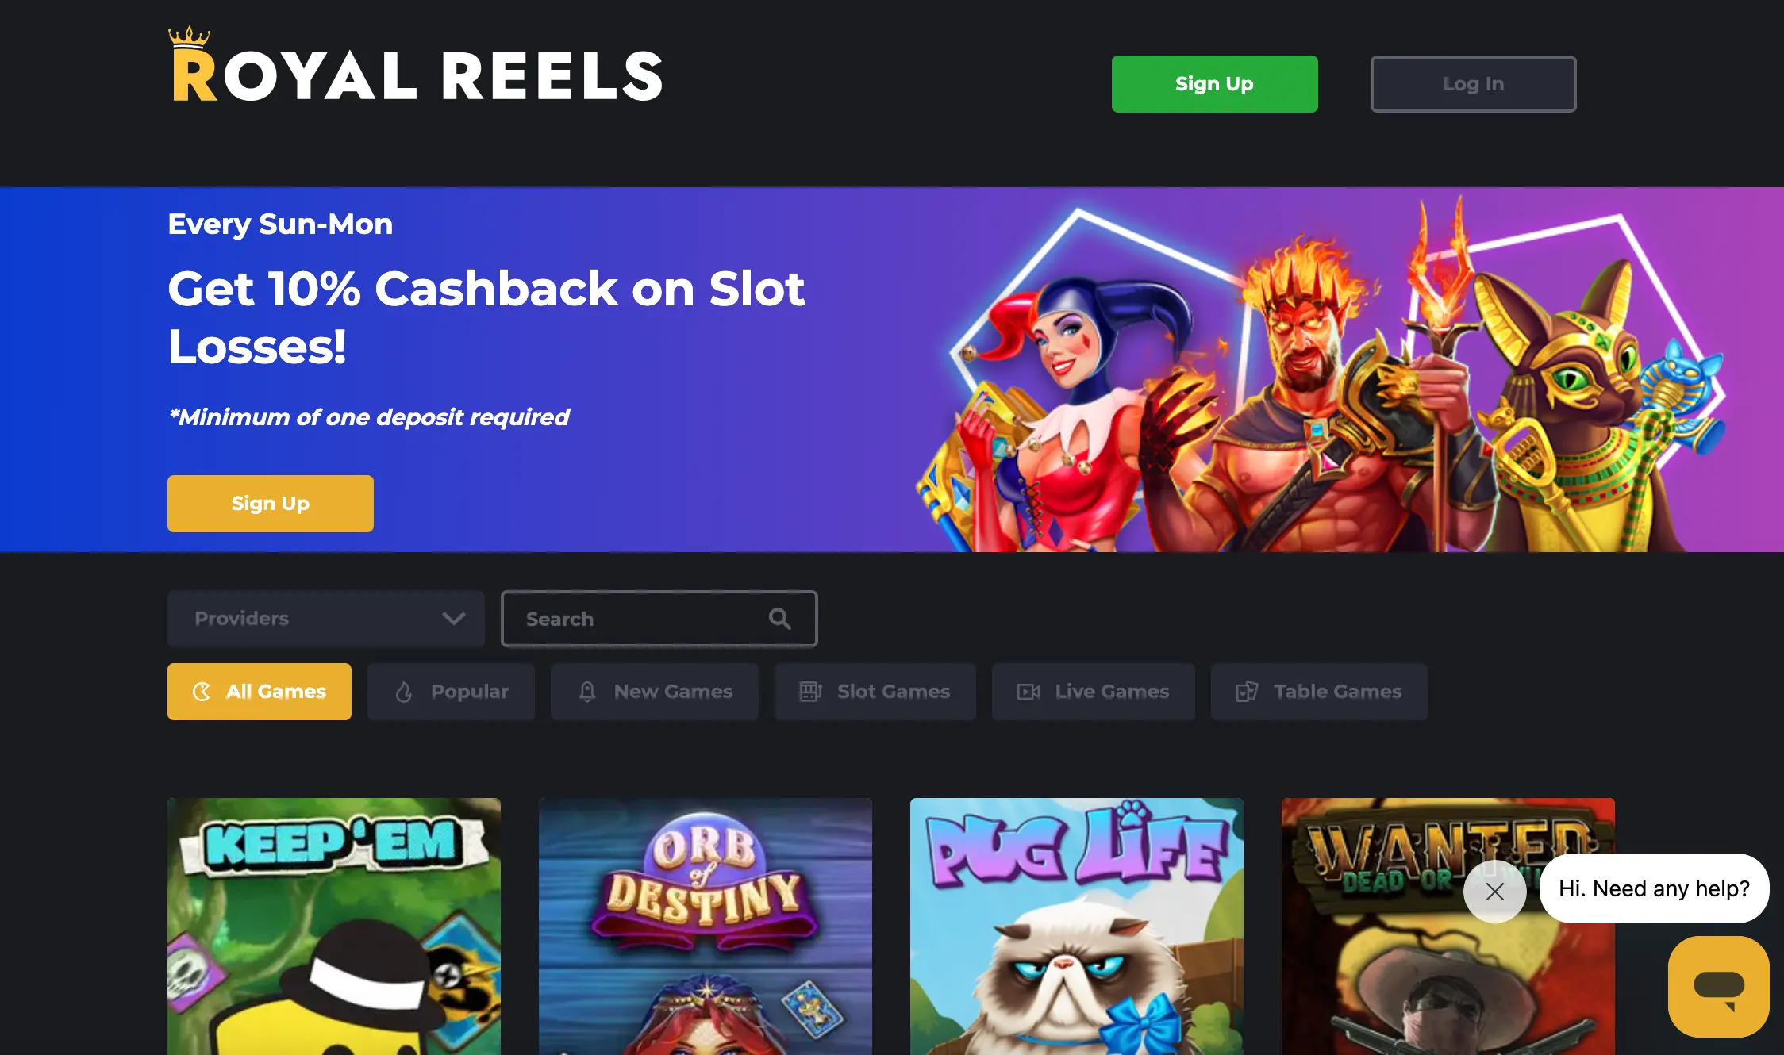Click the Providers chevron arrow
The width and height of the screenshot is (1784, 1055).
click(454, 619)
